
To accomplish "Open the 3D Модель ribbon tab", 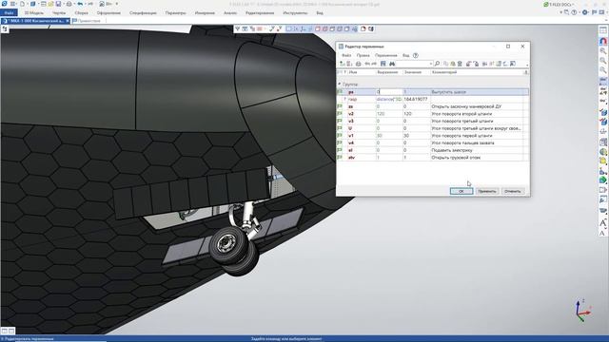I will click(x=34, y=12).
